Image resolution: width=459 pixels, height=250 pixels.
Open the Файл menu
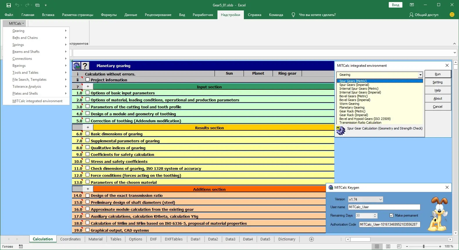(9, 15)
